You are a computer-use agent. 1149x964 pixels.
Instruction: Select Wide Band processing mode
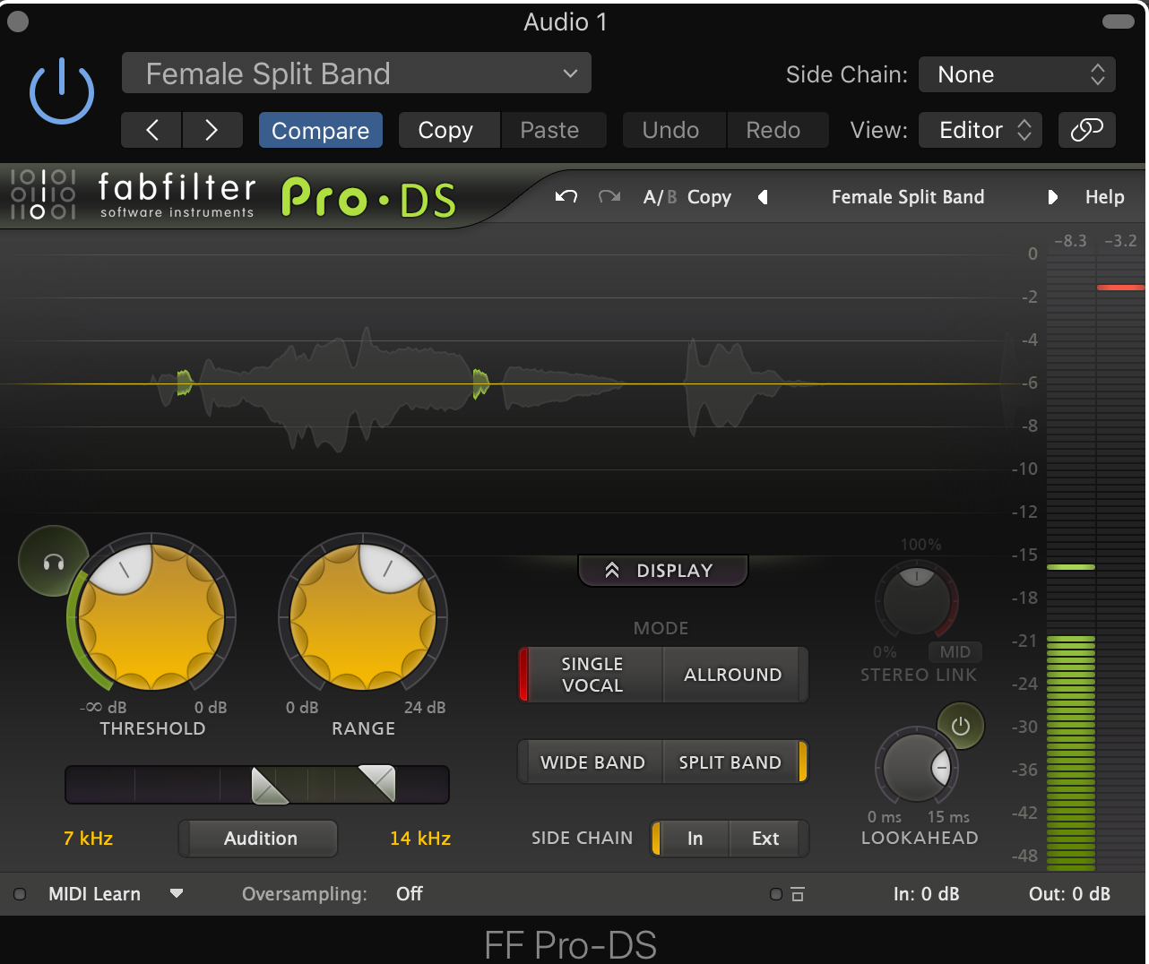point(592,762)
